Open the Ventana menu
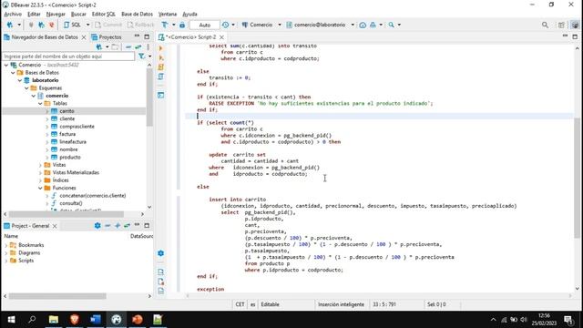 point(168,15)
